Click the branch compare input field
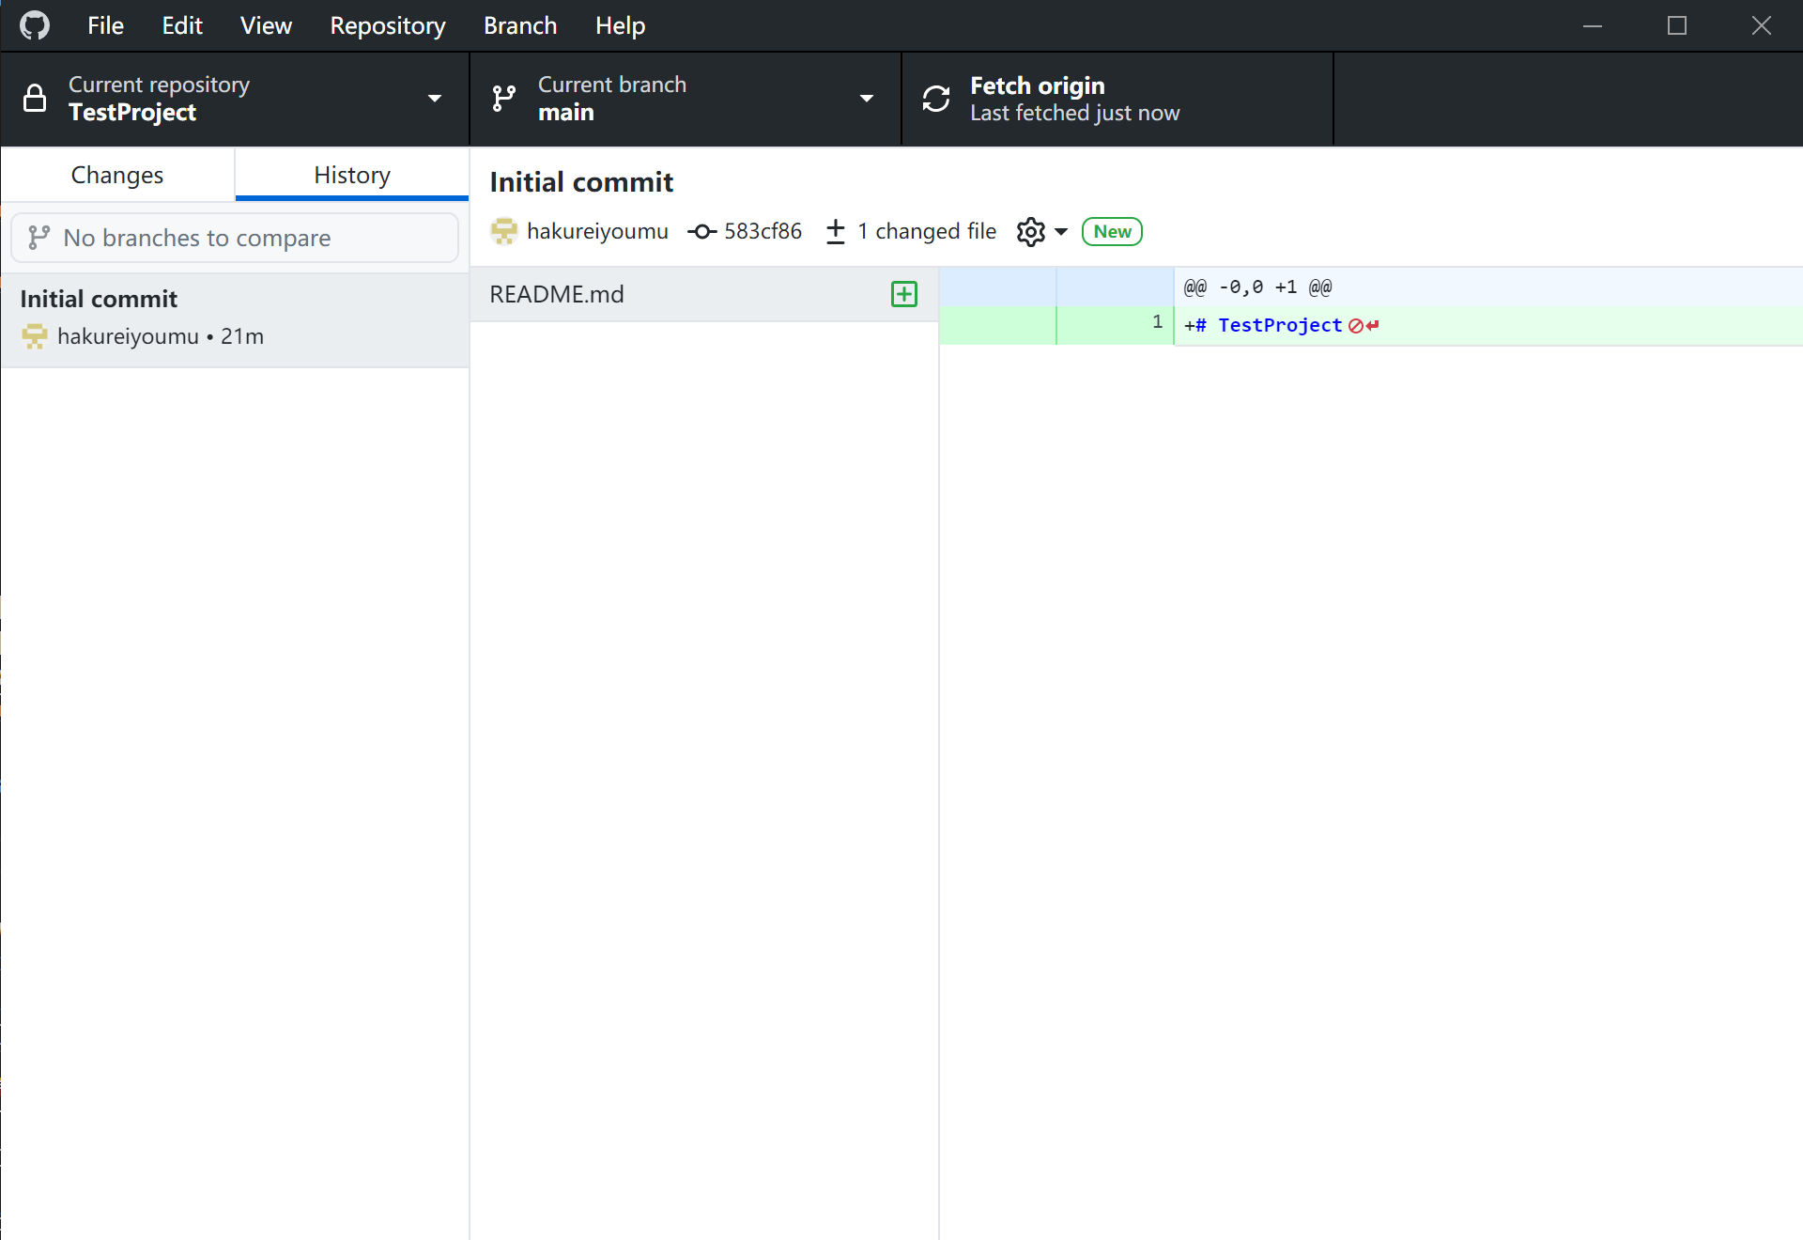Screen dimensions: 1803x1240 tap(235, 238)
